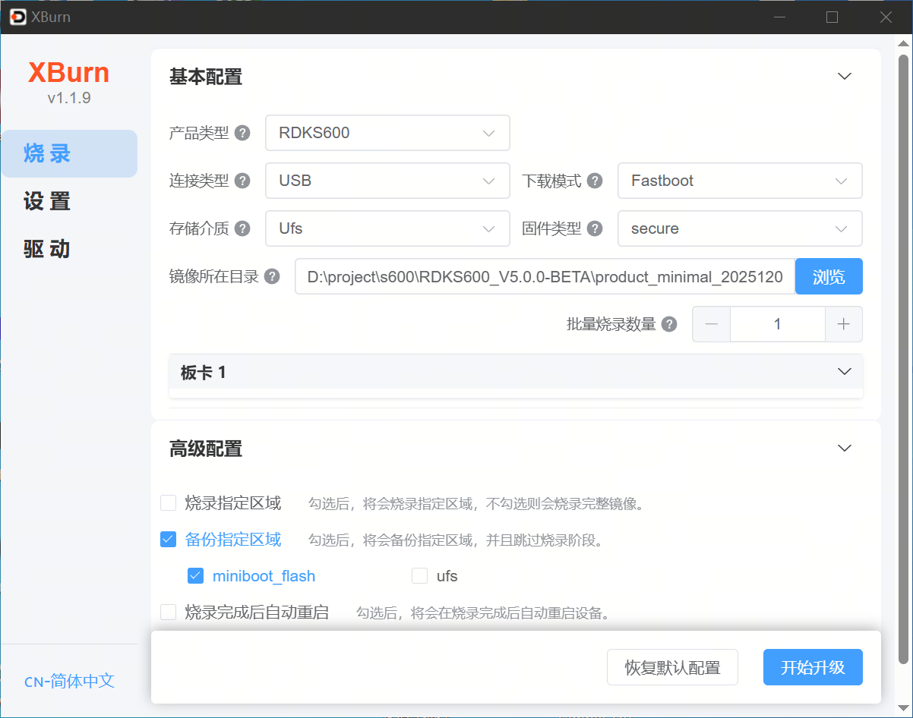Open the 下载模式 Fastboot dropdown
The height and width of the screenshot is (718, 913).
[x=740, y=181]
